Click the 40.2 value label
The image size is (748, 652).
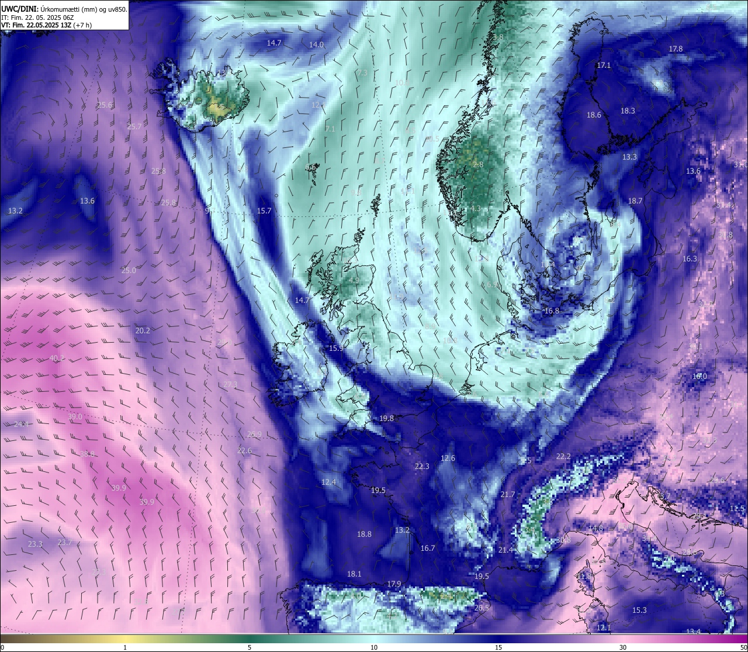57,358
